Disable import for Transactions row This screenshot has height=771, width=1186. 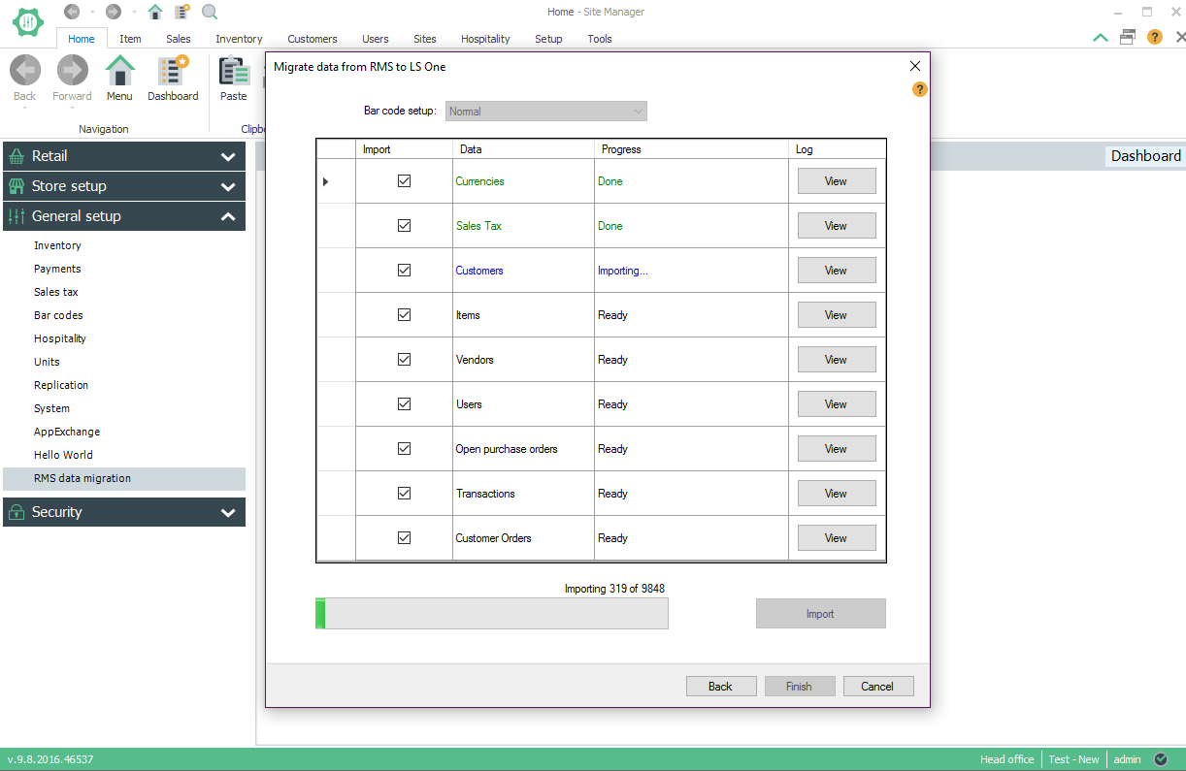click(405, 494)
